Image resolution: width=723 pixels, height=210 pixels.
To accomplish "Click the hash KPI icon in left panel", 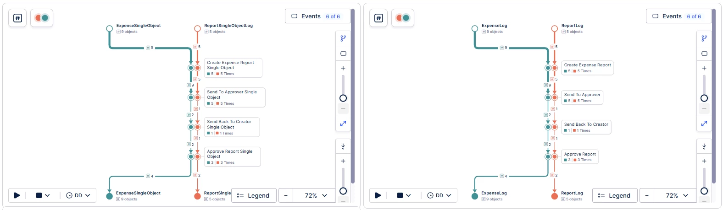I will pos(17,18).
